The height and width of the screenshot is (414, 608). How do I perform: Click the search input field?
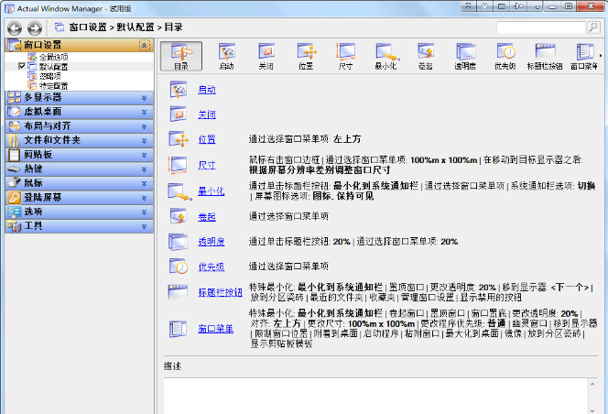click(x=541, y=27)
